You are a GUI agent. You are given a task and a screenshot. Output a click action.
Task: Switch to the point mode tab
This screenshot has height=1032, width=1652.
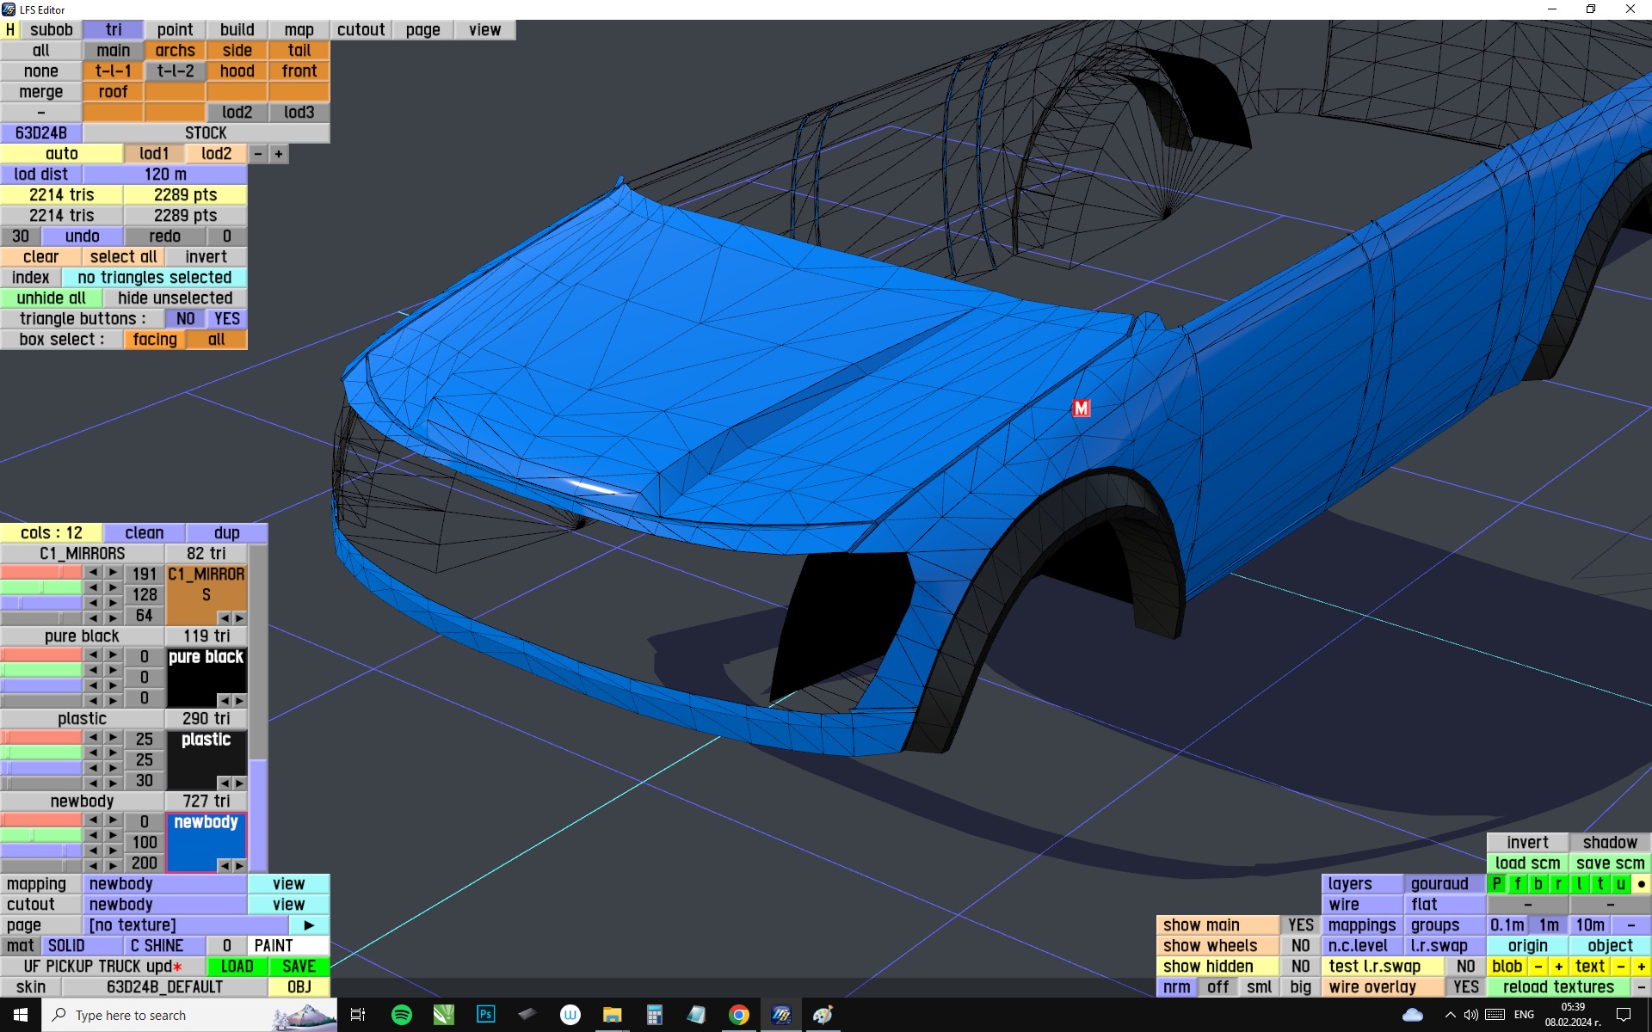click(175, 30)
